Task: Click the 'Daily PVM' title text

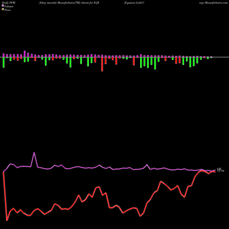Action: (9, 3)
